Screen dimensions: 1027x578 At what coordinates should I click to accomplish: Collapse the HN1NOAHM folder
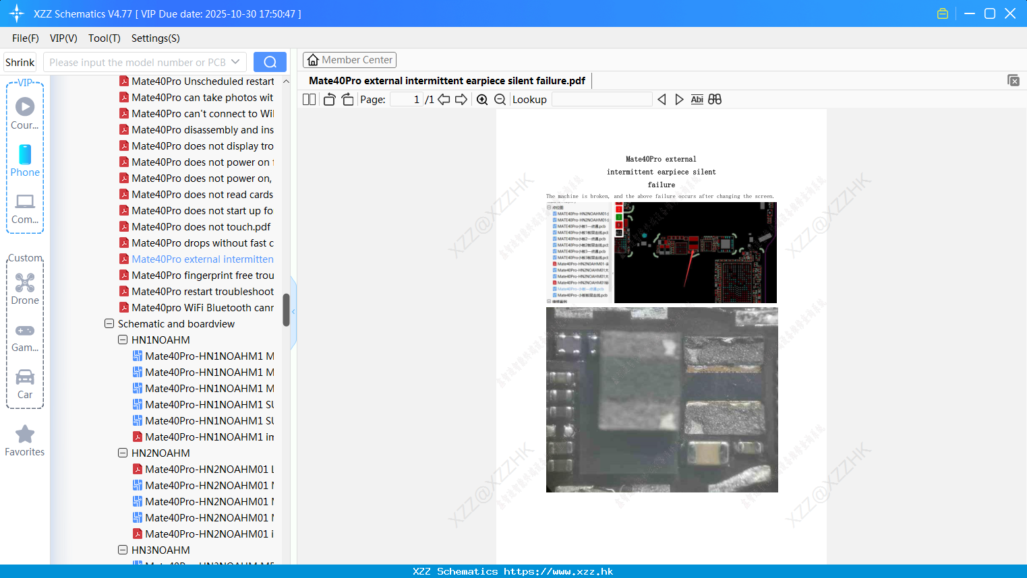point(123,340)
